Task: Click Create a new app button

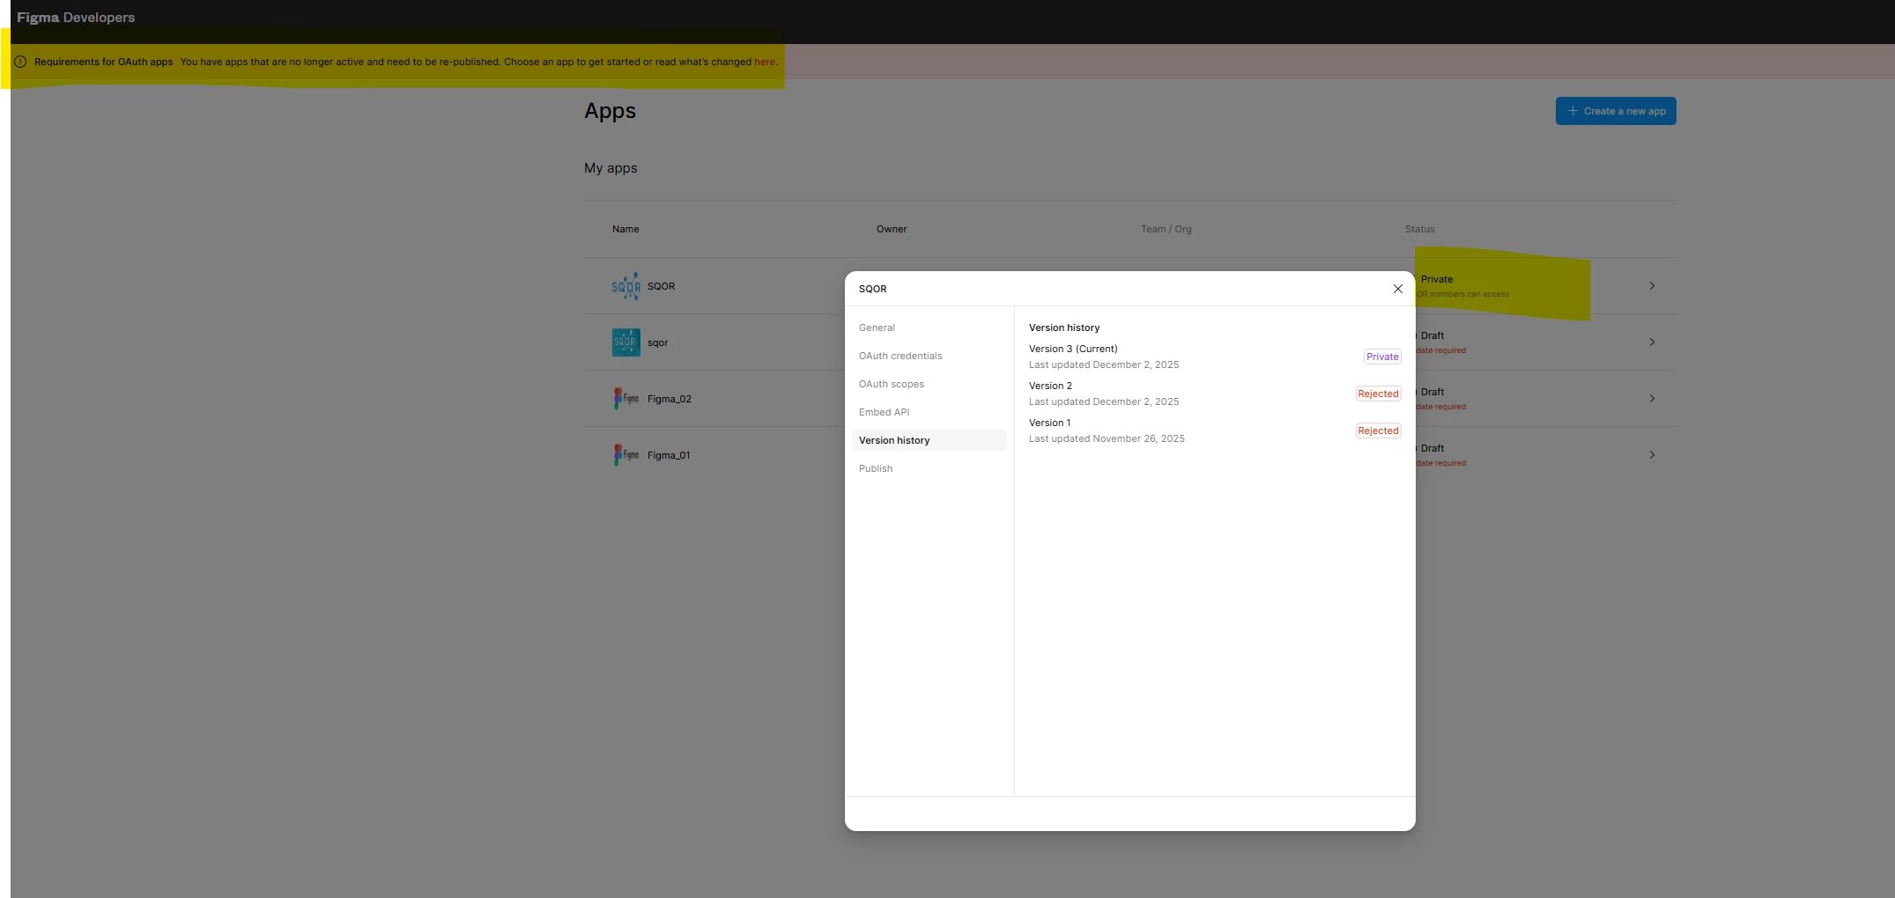Action: click(1616, 111)
